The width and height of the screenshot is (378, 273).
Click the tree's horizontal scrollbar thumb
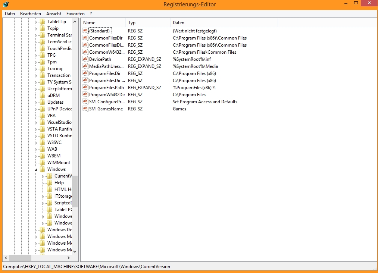[x=20, y=258]
